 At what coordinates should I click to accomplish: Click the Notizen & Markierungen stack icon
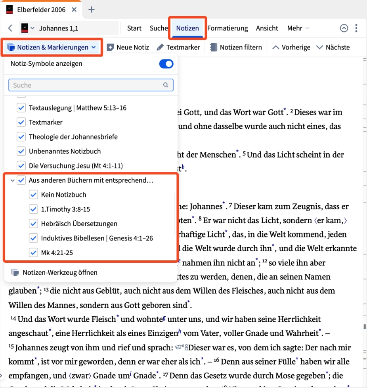11,47
